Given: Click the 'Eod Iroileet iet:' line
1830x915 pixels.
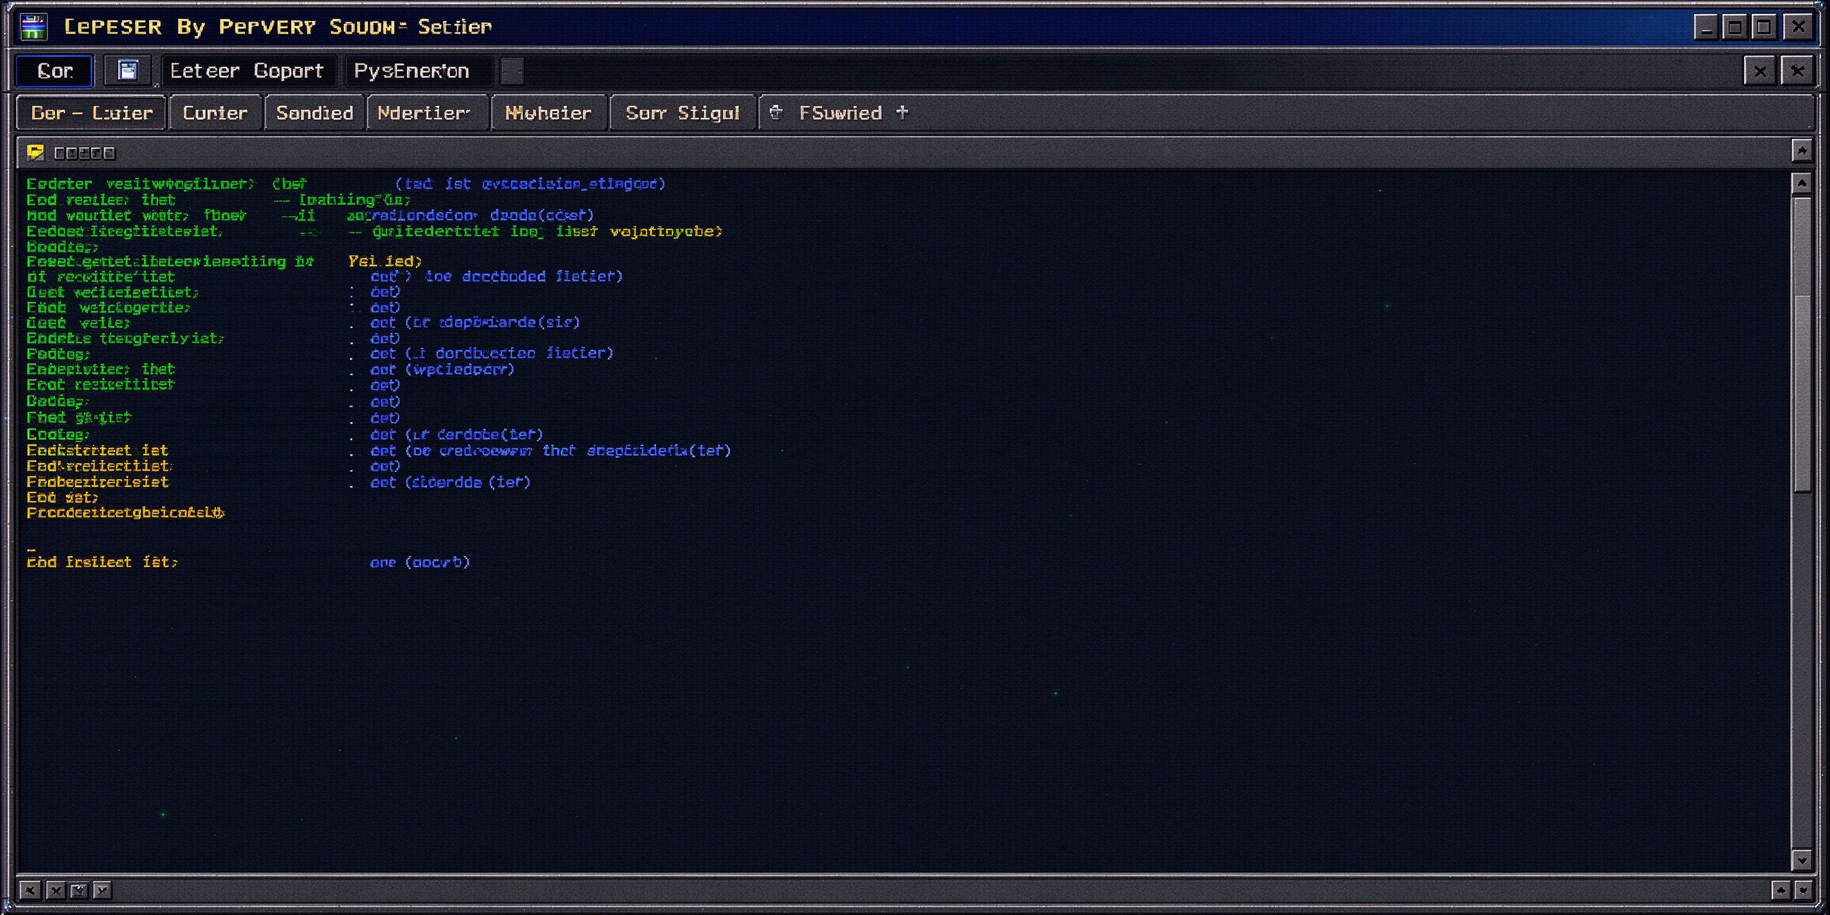Looking at the screenshot, I should 102,562.
